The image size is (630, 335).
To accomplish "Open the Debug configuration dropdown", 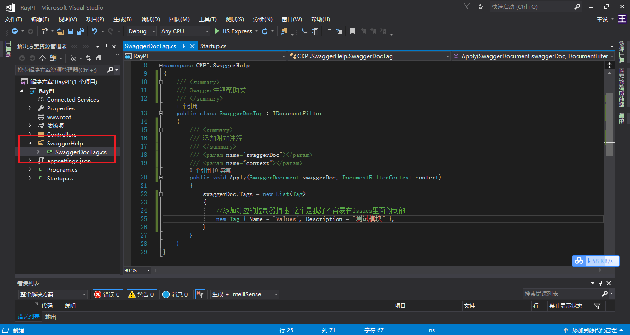I will [143, 31].
